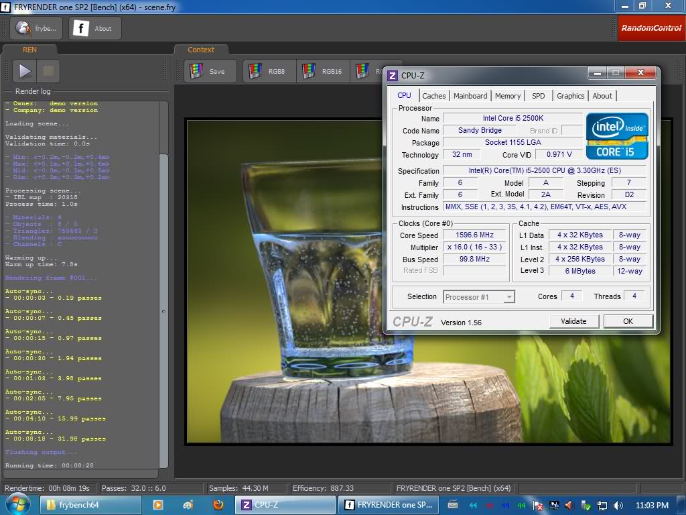686x515 pixels.
Task: Open the Graphics tab in CPU-Z
Action: pos(570,96)
